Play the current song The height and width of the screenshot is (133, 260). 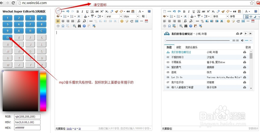click(x=246, y=33)
